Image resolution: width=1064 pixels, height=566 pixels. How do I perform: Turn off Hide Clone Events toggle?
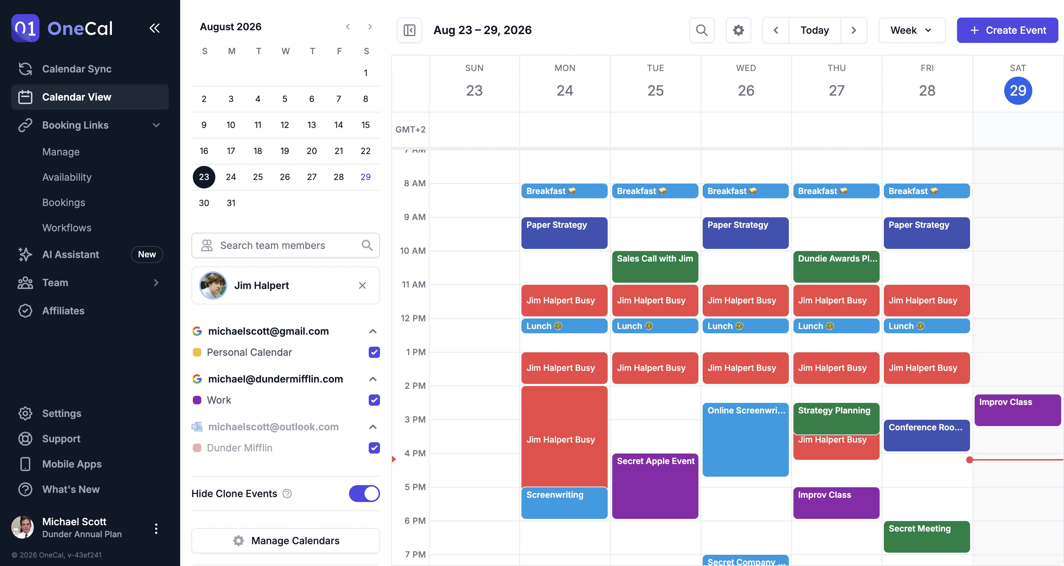coord(364,494)
